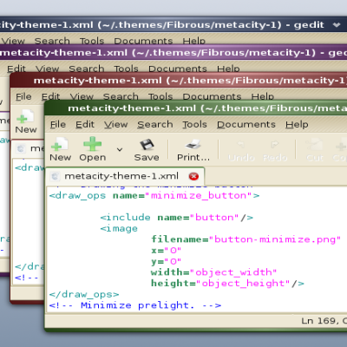Open Tools menu in dark blue window
The image size is (347, 347).
(x=92, y=41)
